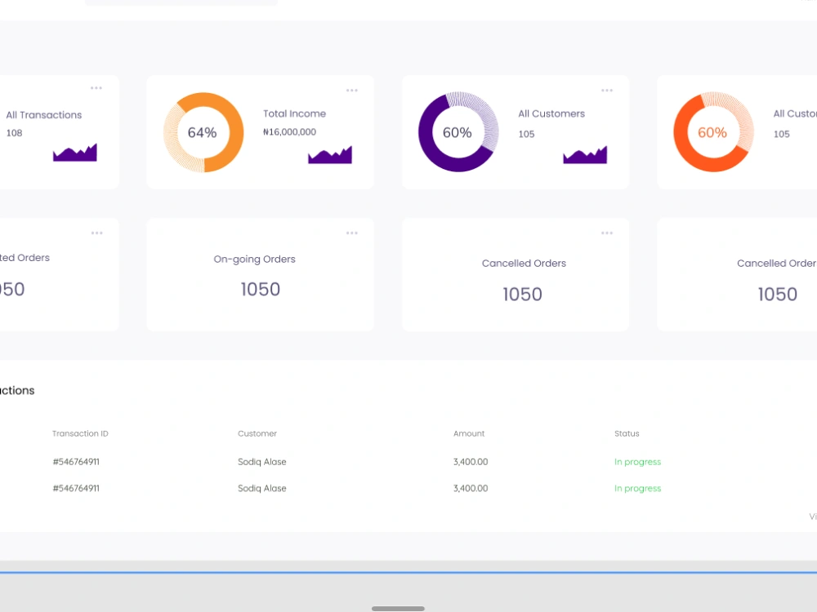
Task: Click the first row's 3,400.00 amount
Action: (x=471, y=462)
